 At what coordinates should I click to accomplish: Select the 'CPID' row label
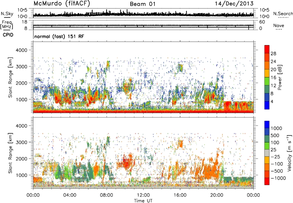[8, 35]
